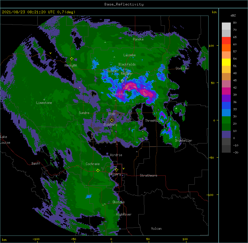Viewport: 248px width, 243px height.
Task: Click the 0.7(deg) elevation angle text
Action: [66, 12]
